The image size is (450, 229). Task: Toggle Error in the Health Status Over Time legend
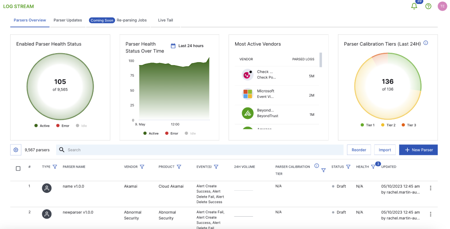[x=172, y=133]
